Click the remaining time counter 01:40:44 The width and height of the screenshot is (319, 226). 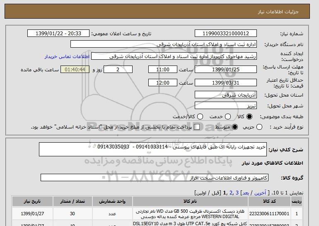tap(75, 69)
